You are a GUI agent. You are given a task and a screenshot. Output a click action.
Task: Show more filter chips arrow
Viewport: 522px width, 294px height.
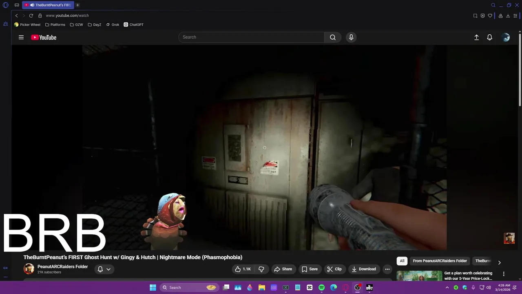[x=499, y=263]
